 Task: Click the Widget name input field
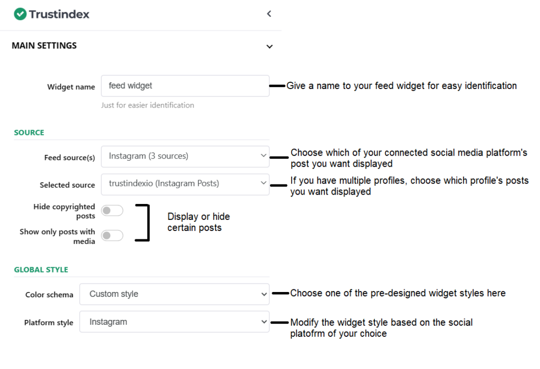pyautogui.click(x=185, y=86)
